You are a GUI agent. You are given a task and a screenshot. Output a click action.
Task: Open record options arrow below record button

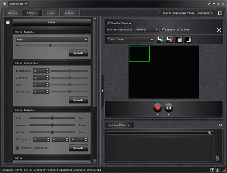coord(158,114)
